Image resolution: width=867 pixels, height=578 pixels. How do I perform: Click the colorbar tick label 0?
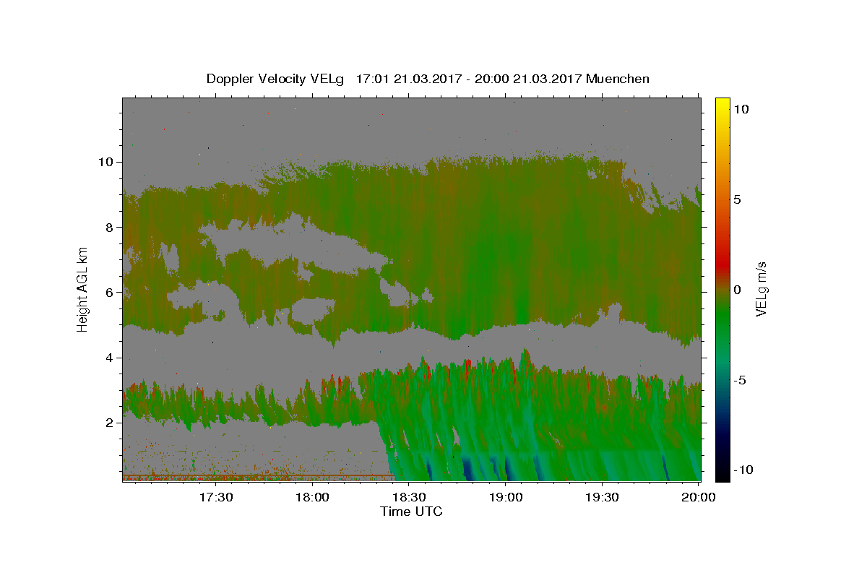coord(739,290)
